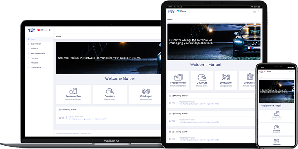Expand the Administratie submenu arrow in laptop sidebar

click(x=50, y=68)
